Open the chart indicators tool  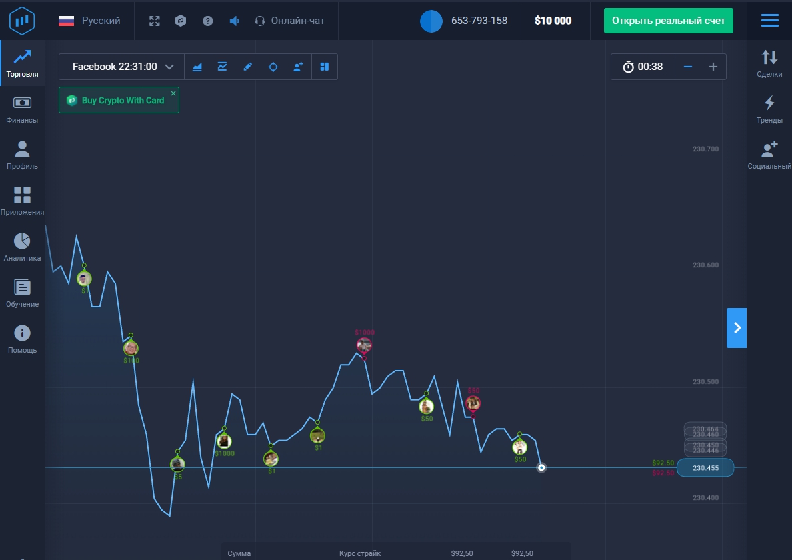(222, 67)
